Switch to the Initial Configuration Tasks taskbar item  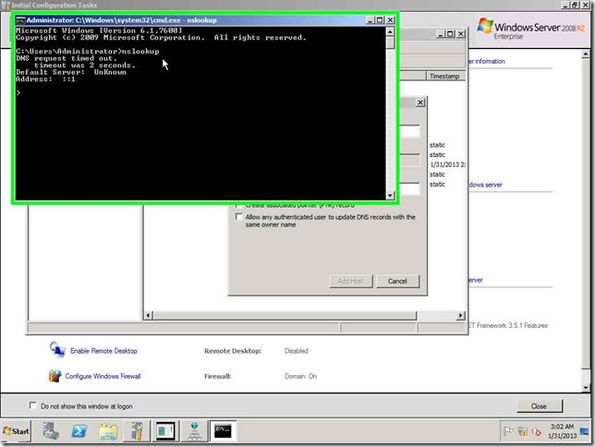[165, 431]
